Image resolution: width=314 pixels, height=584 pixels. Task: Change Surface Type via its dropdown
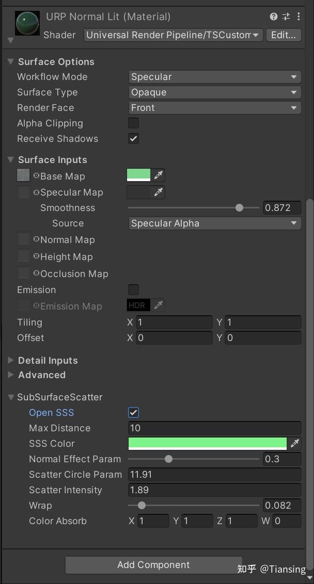pyautogui.click(x=214, y=92)
